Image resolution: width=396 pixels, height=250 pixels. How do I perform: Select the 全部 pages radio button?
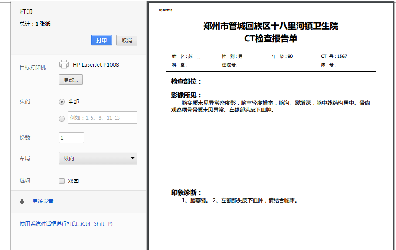pos(61,101)
